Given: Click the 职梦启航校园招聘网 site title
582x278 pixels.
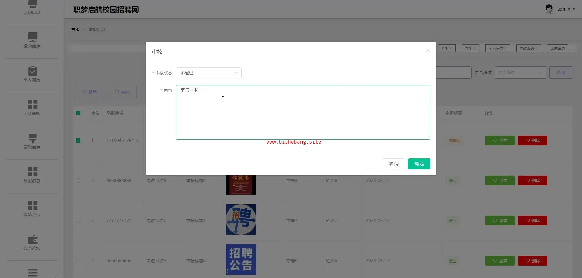Looking at the screenshot, I should point(106,10).
